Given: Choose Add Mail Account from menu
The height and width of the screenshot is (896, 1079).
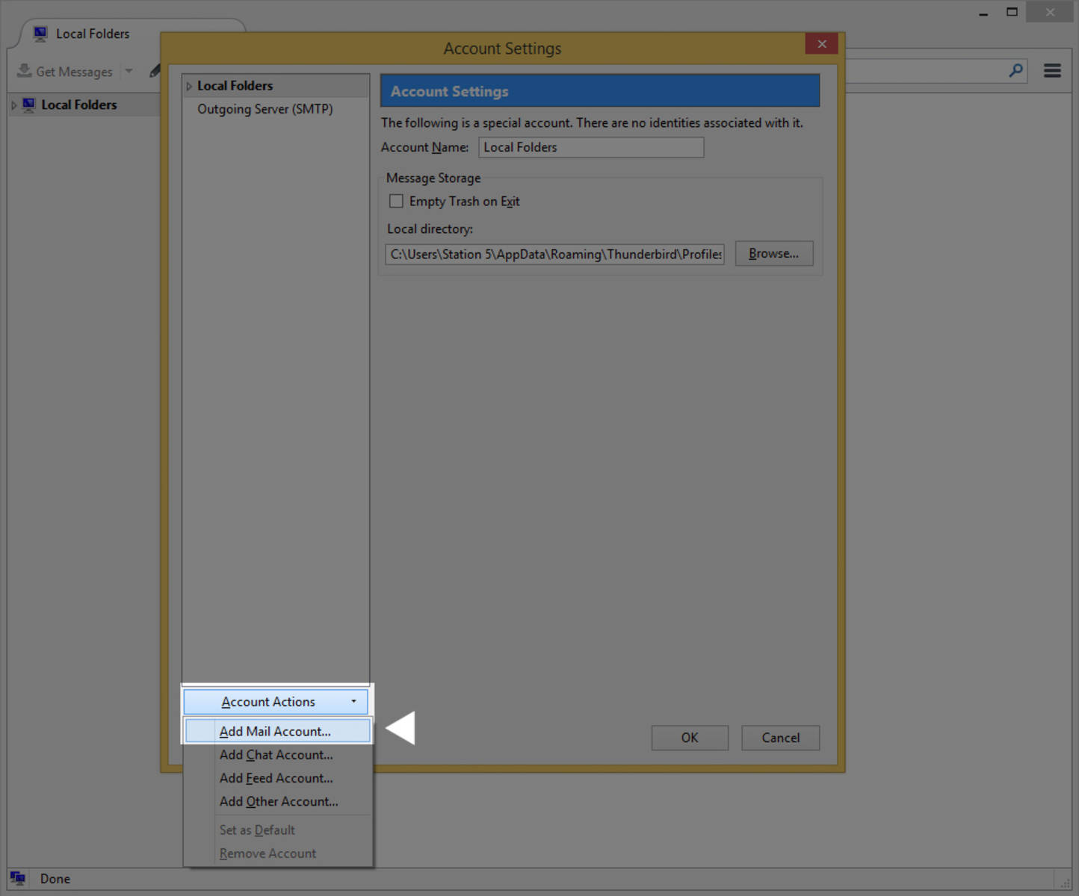Looking at the screenshot, I should (277, 731).
